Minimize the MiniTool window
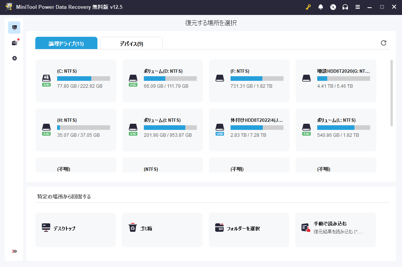The width and height of the screenshot is (402, 267). click(x=369, y=7)
